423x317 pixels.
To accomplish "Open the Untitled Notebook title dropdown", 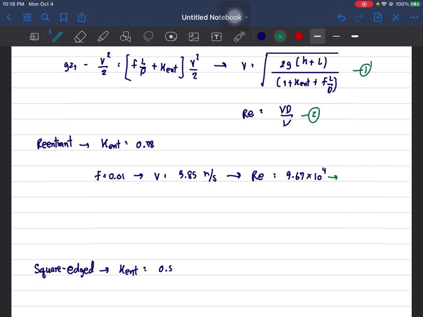I will (246, 17).
